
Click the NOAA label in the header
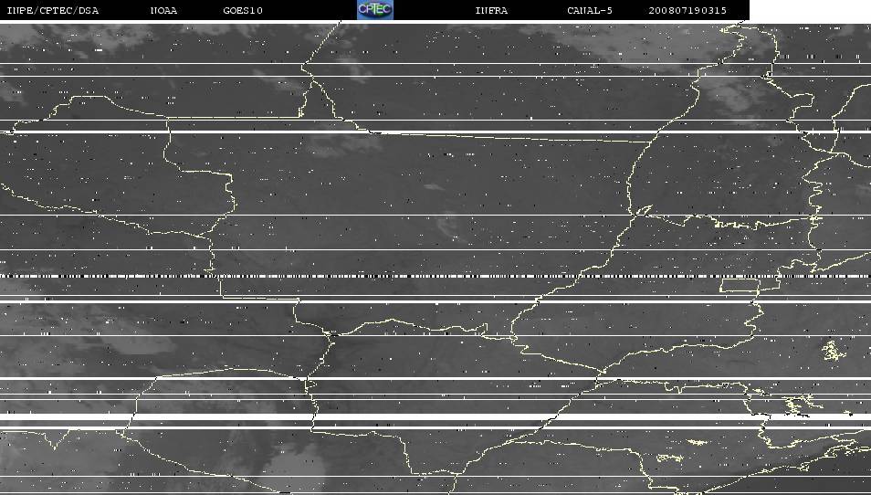163,11
